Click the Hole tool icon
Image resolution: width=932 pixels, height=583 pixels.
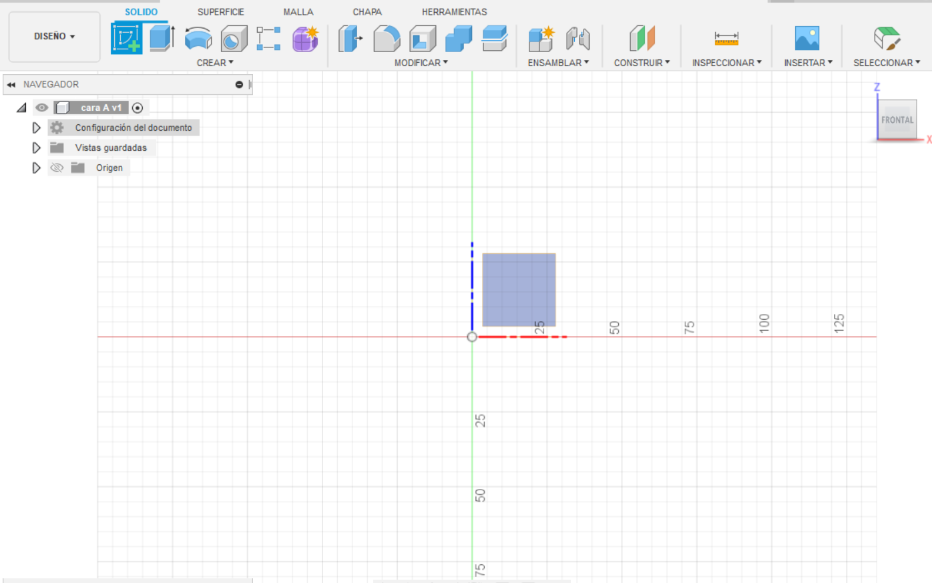click(234, 39)
